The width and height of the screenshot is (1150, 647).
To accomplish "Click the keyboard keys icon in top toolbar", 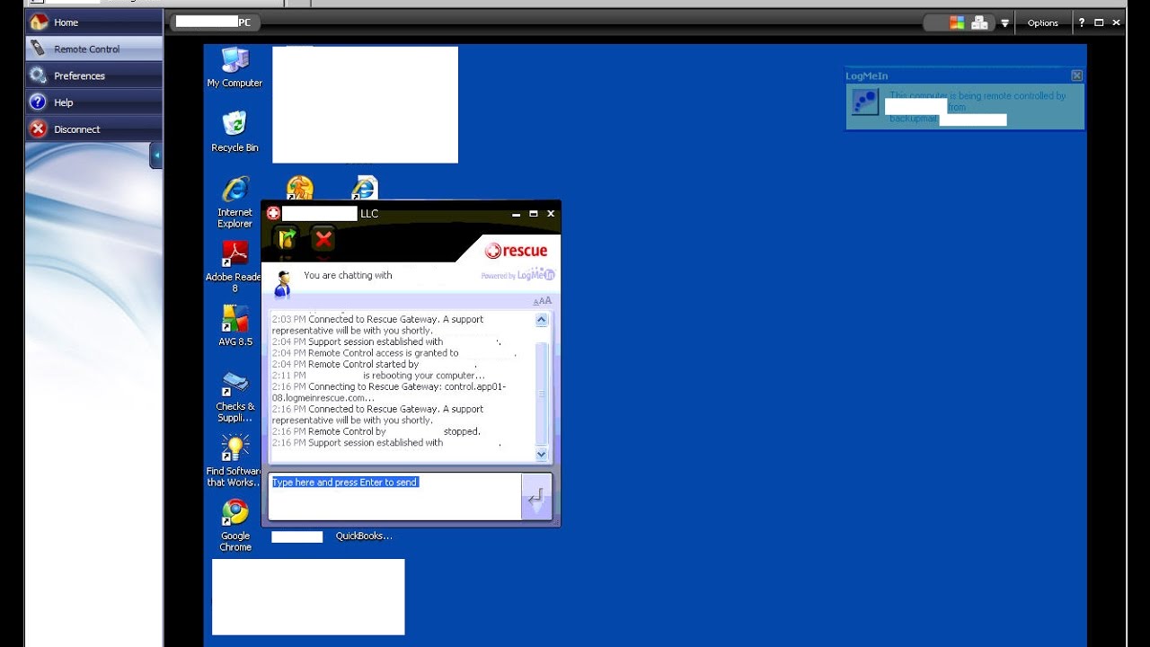I will pos(979,22).
